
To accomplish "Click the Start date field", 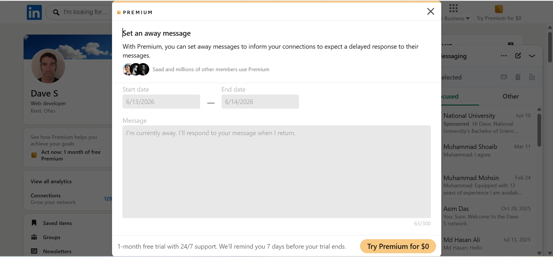I will 161,102.
